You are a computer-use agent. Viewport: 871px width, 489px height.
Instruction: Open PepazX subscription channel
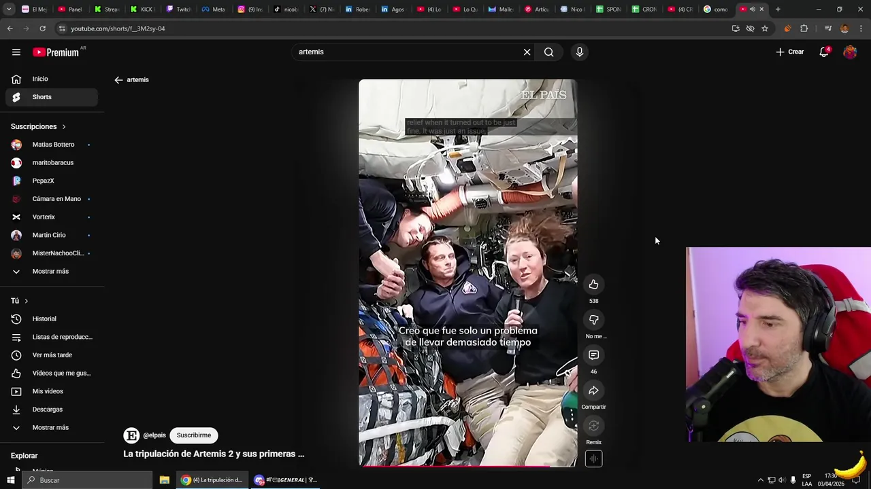click(52, 181)
